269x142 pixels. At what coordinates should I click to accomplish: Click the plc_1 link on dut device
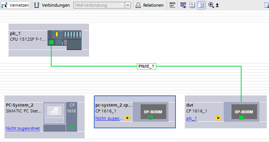pos(191,118)
